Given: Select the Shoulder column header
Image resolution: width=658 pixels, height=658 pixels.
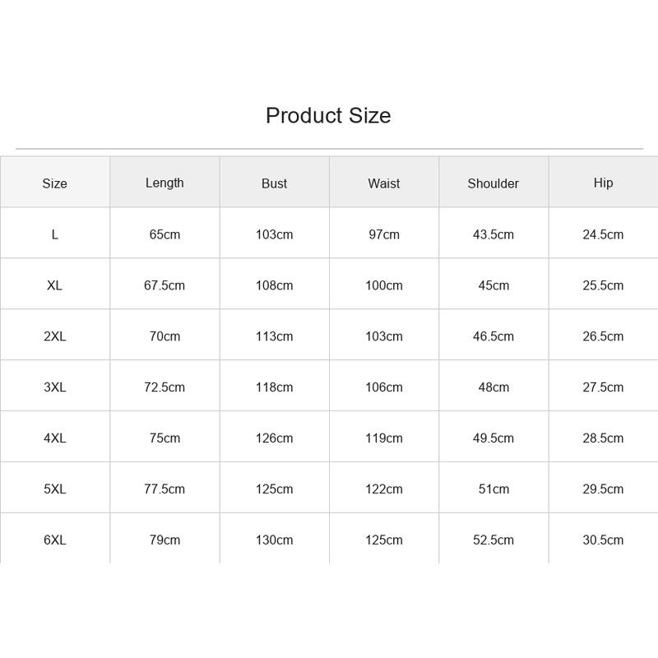Looking at the screenshot, I should (493, 183).
